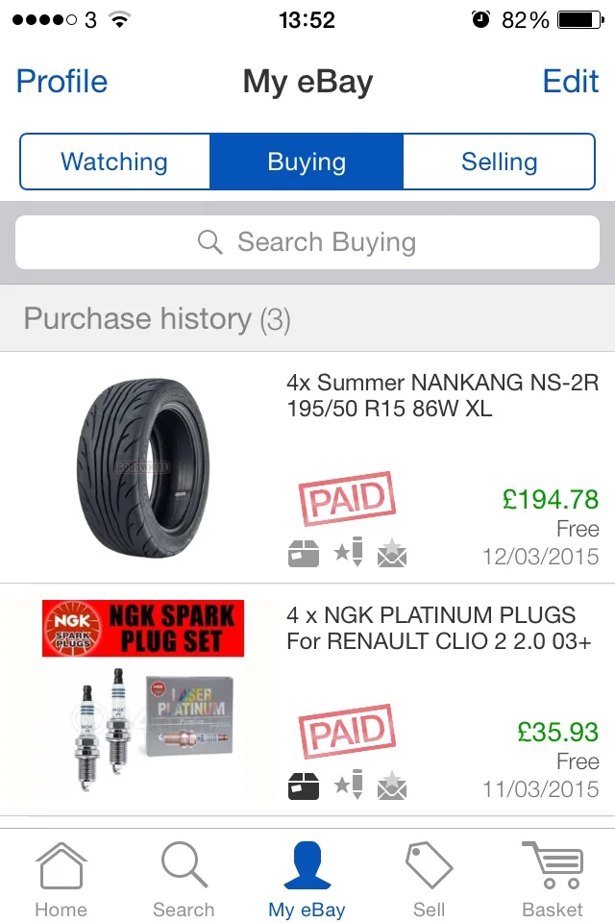Open the 4 x NGK PLATINUM PLUGS listing title
The height and width of the screenshot is (923, 615).
[x=438, y=628]
